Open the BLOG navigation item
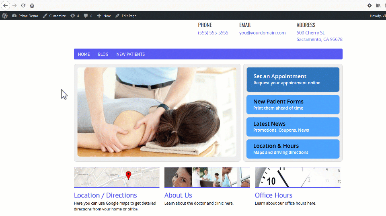 click(103, 54)
